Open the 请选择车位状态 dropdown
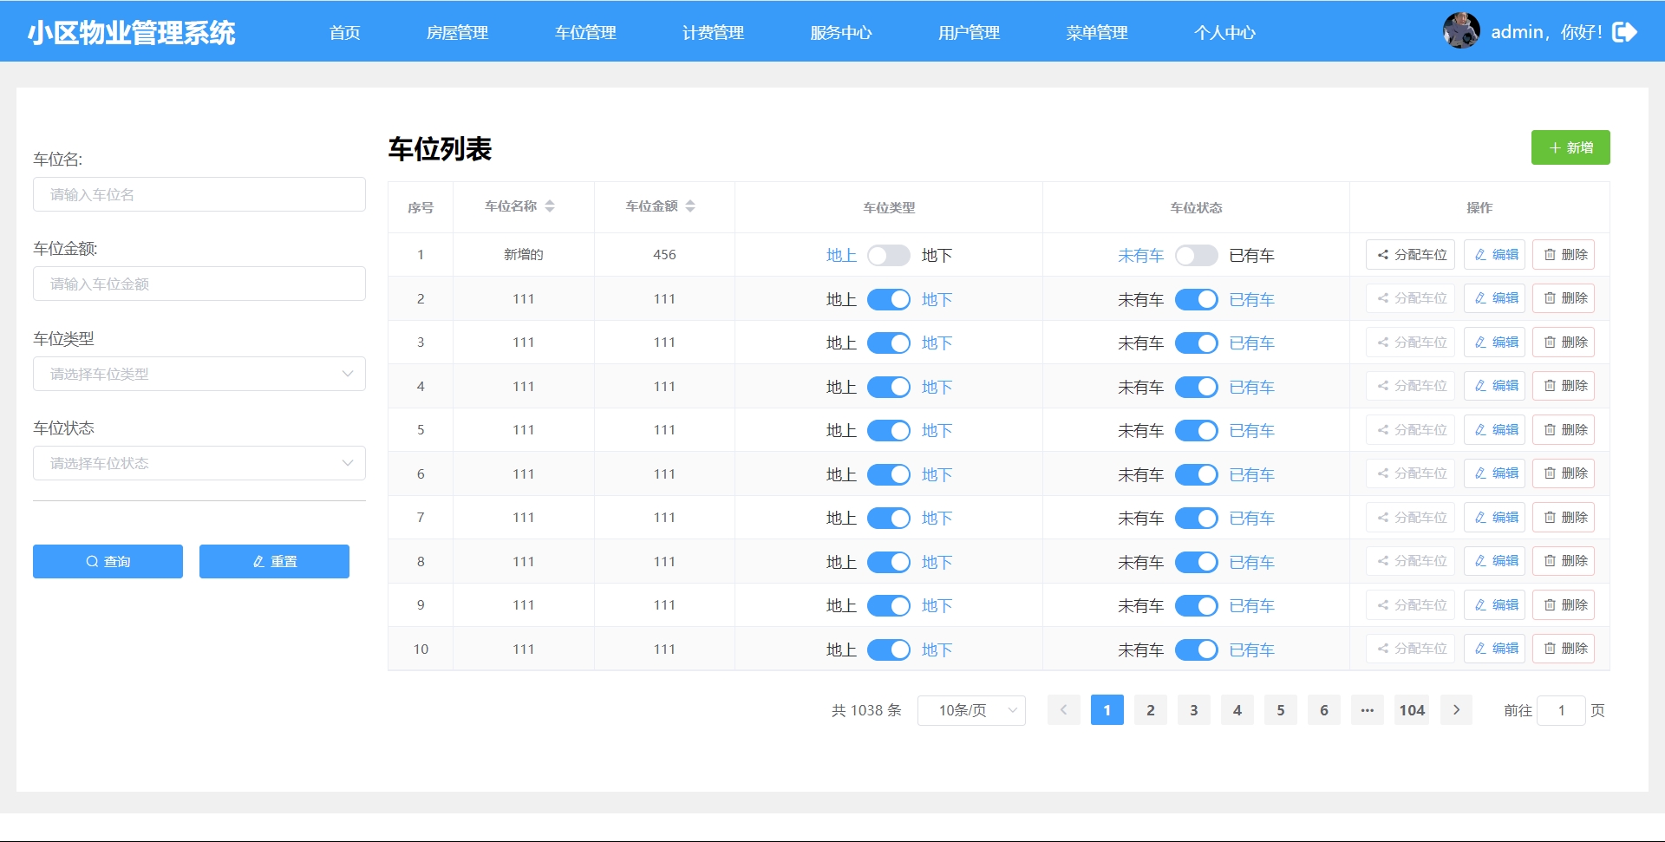 coord(199,463)
